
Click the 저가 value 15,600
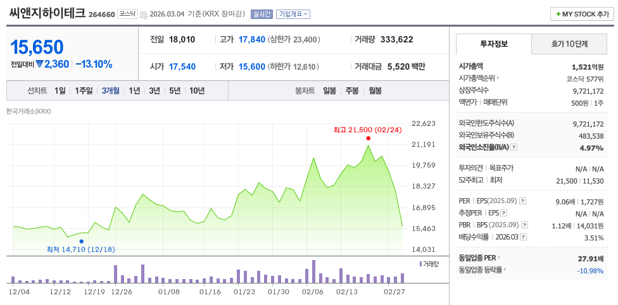pyautogui.click(x=252, y=66)
